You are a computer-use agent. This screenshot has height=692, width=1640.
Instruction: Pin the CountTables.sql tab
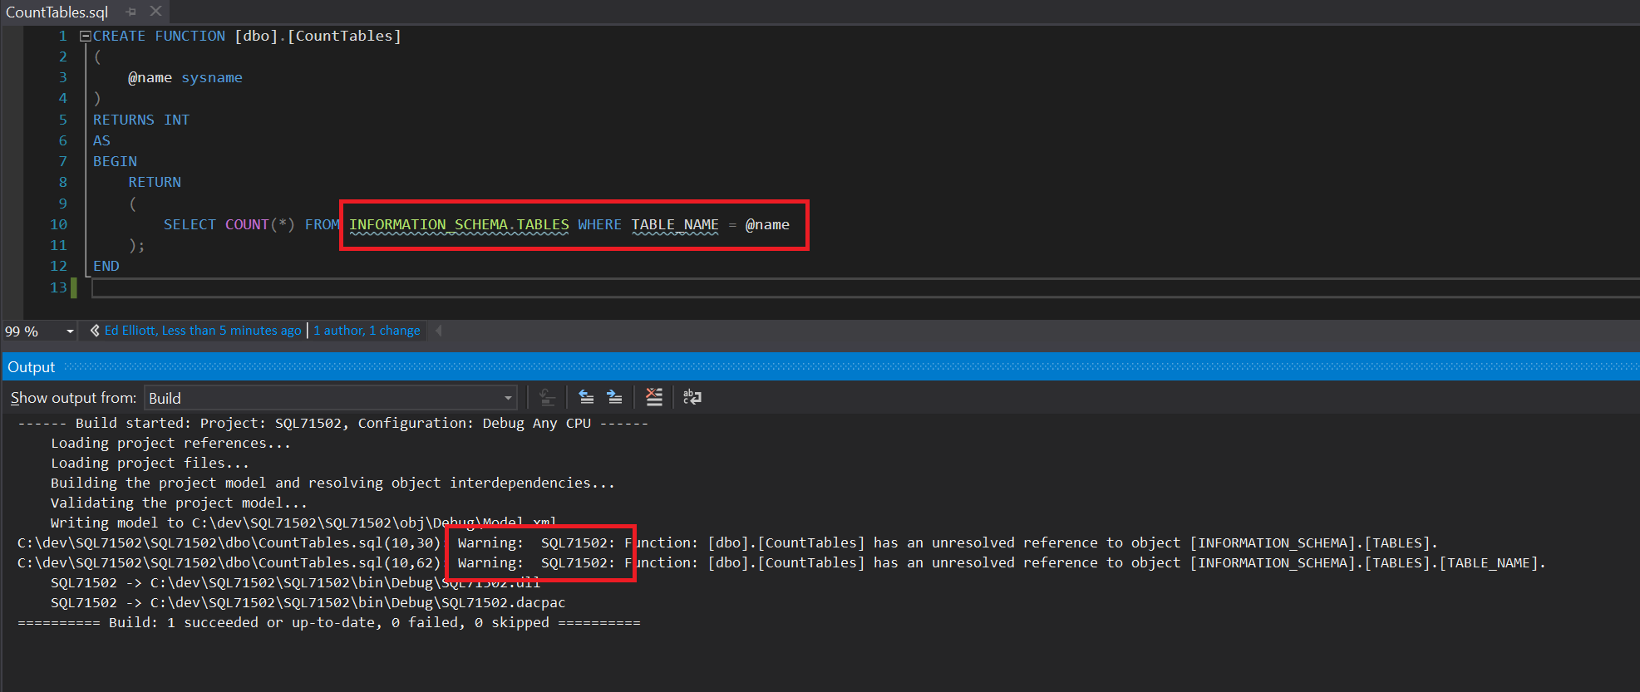click(x=131, y=12)
